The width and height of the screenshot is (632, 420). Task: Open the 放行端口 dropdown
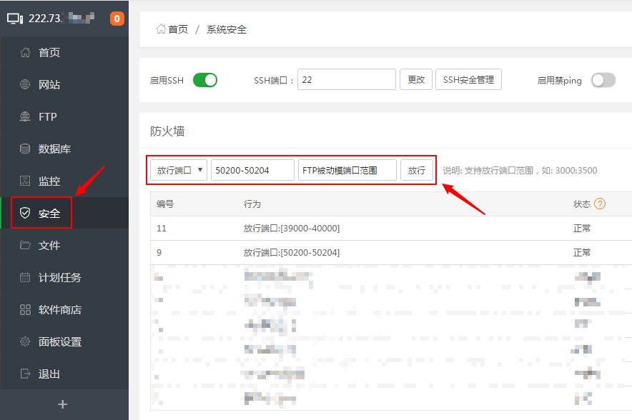[179, 170]
